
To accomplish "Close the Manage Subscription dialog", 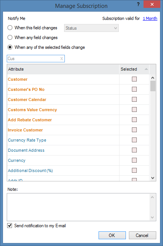I will [152, 4].
